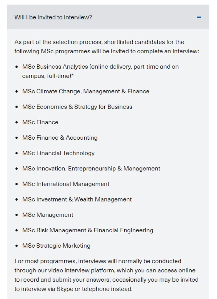Click the asterisk after "full-time)"
This screenshot has height=299, width=217.
[x=72, y=76]
